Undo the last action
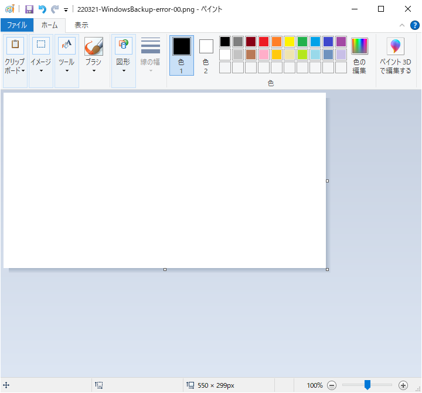Image resolution: width=422 pixels, height=393 pixels. pyautogui.click(x=42, y=9)
